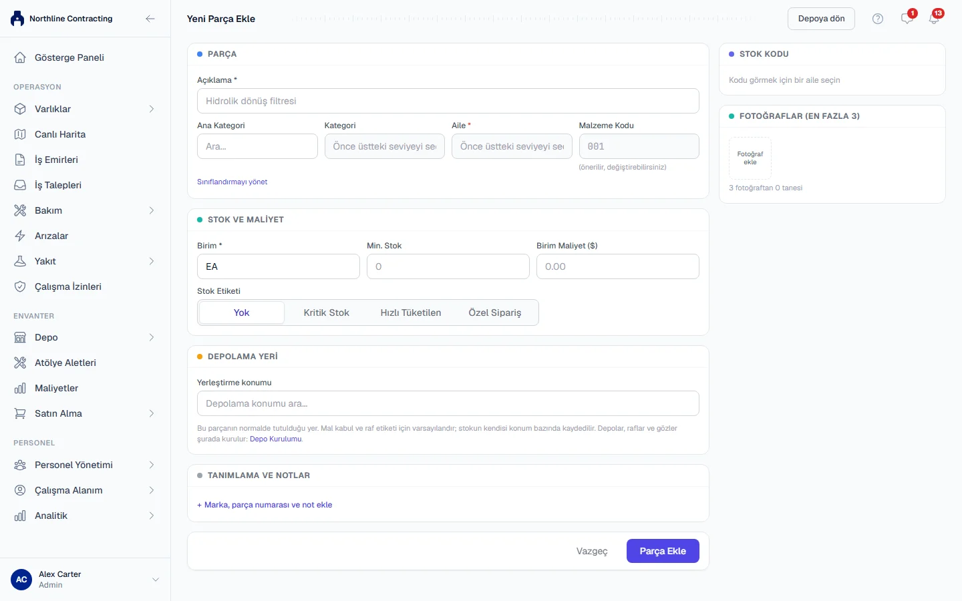Viewport: 962px width, 601px height.
Task: Click the İş Talepleri inbox icon
Action: point(20,185)
